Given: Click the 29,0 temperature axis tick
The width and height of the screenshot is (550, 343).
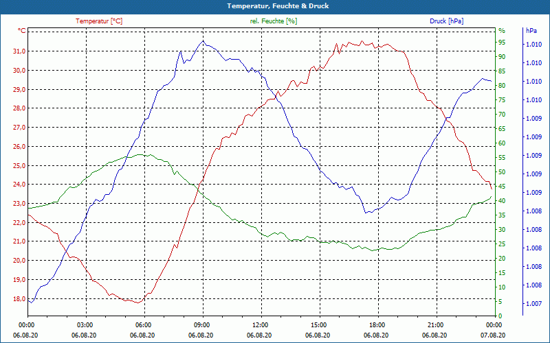Looking at the screenshot, I should (x=19, y=90).
